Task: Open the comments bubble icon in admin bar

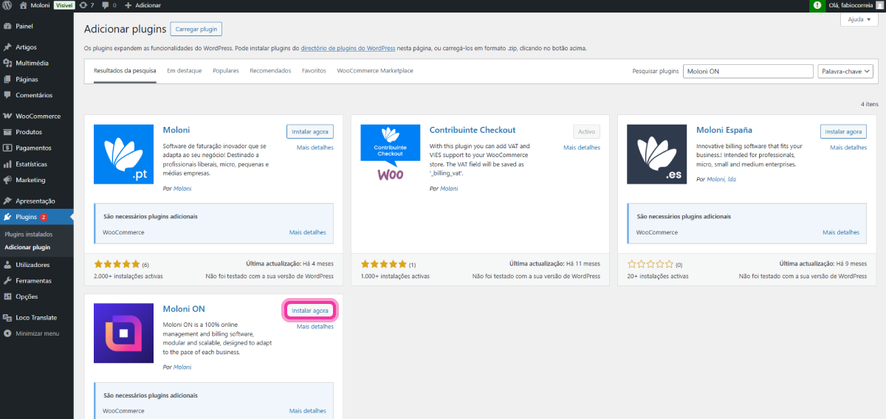Action: coord(108,5)
